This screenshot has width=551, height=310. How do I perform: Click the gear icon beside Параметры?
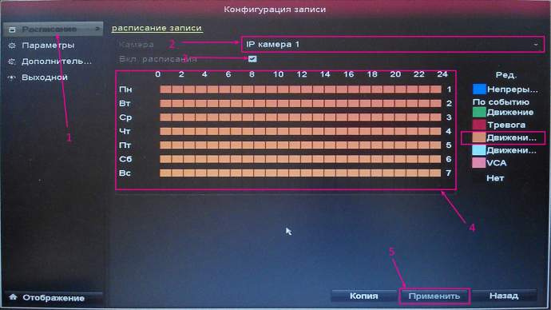12,46
